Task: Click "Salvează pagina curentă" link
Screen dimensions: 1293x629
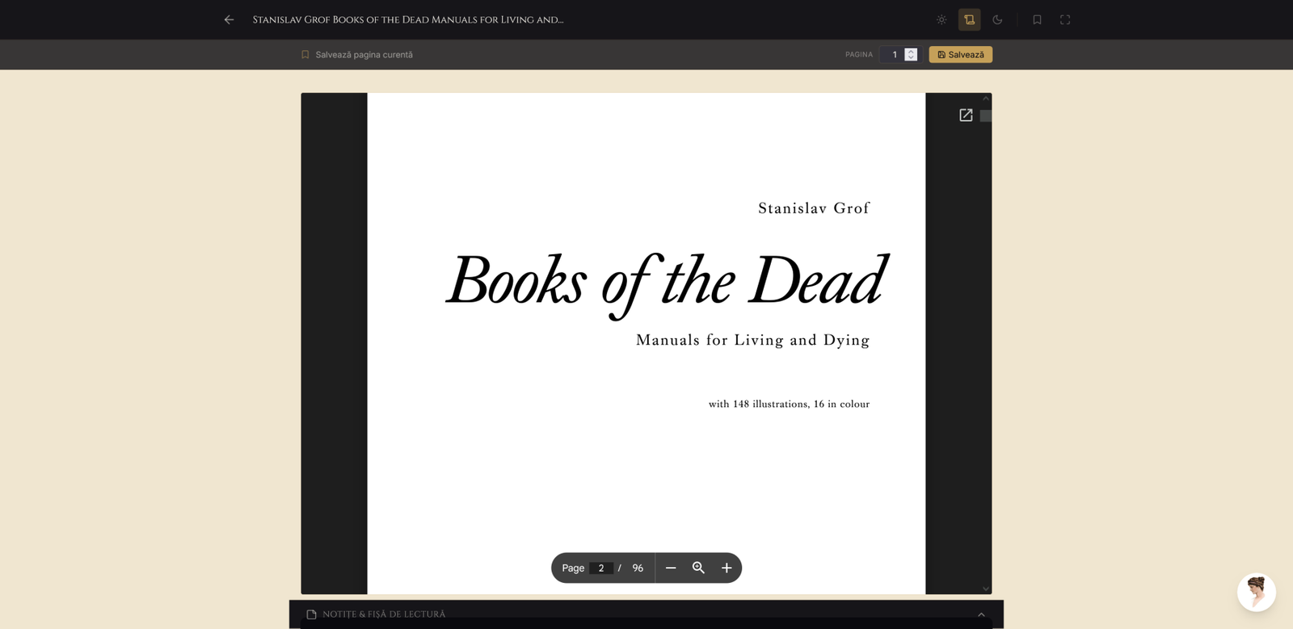Action: coord(364,55)
